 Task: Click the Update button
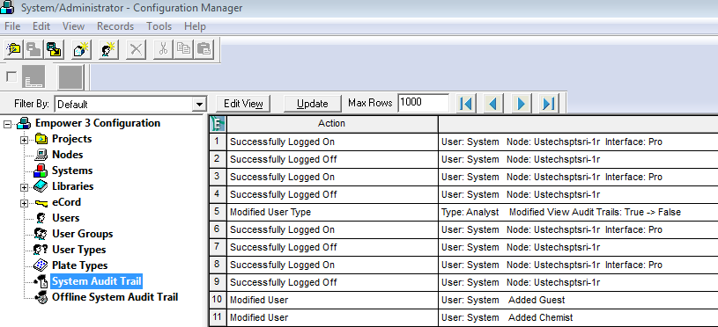[x=312, y=104]
